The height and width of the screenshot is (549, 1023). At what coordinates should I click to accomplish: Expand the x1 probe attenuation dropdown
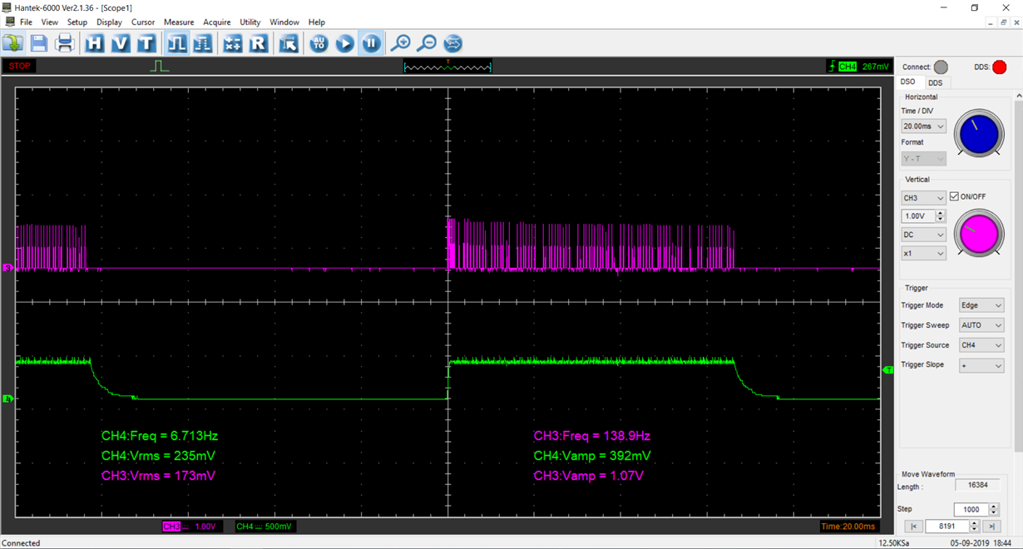923,253
